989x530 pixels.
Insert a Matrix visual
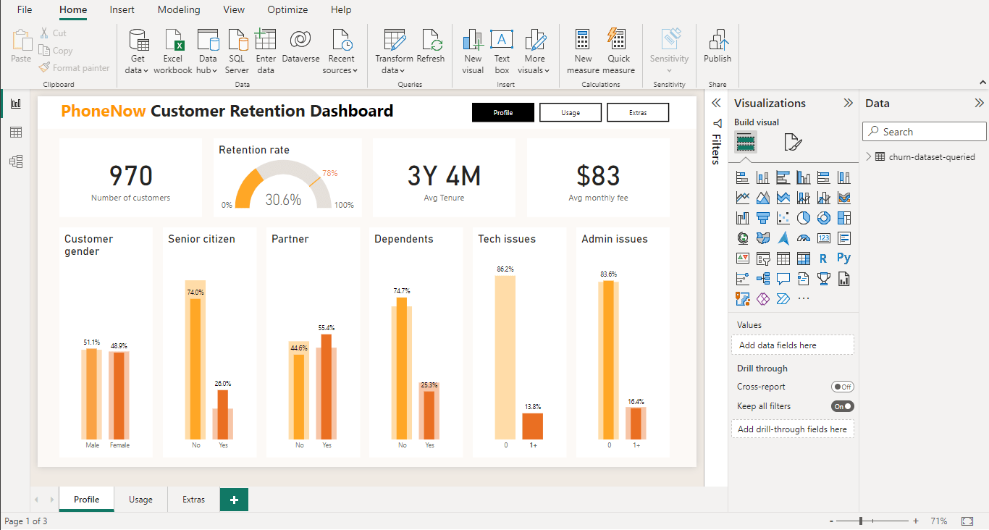tap(803, 258)
